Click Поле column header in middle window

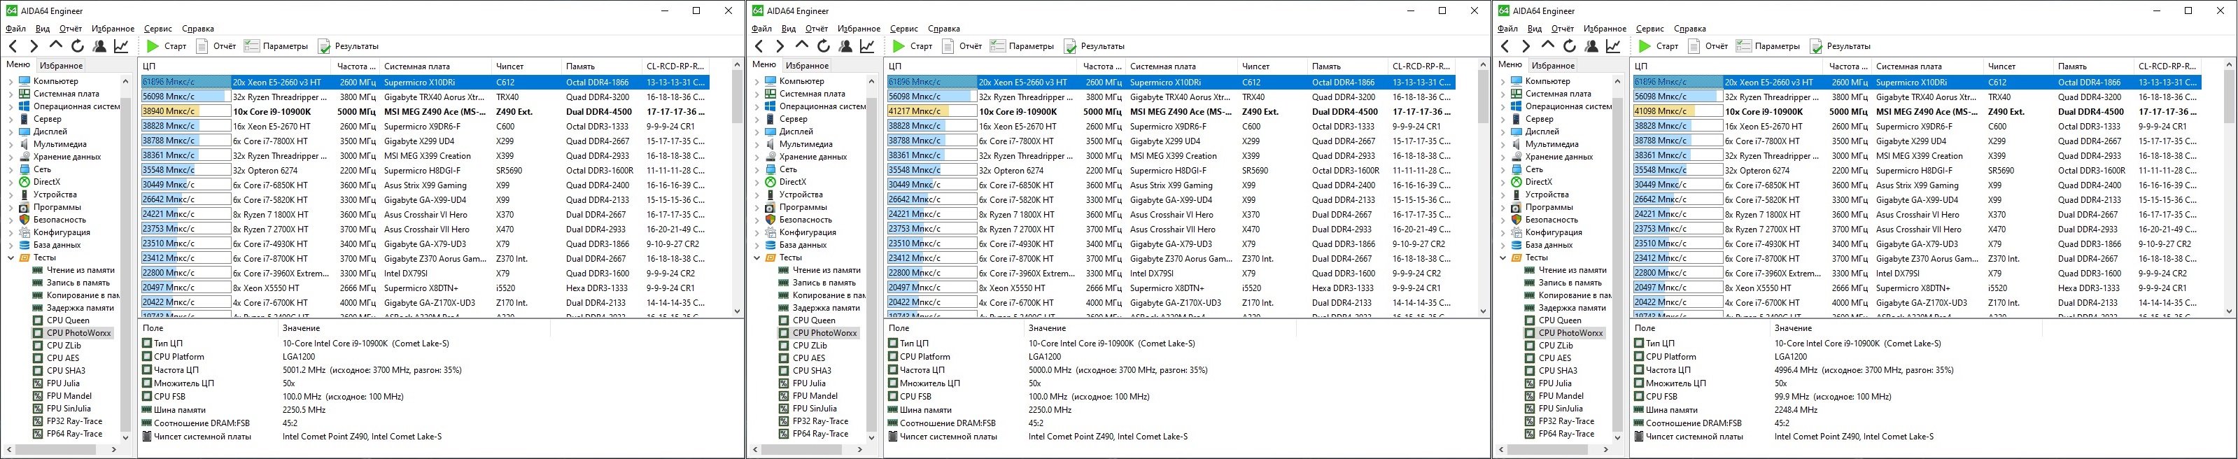[x=953, y=327]
